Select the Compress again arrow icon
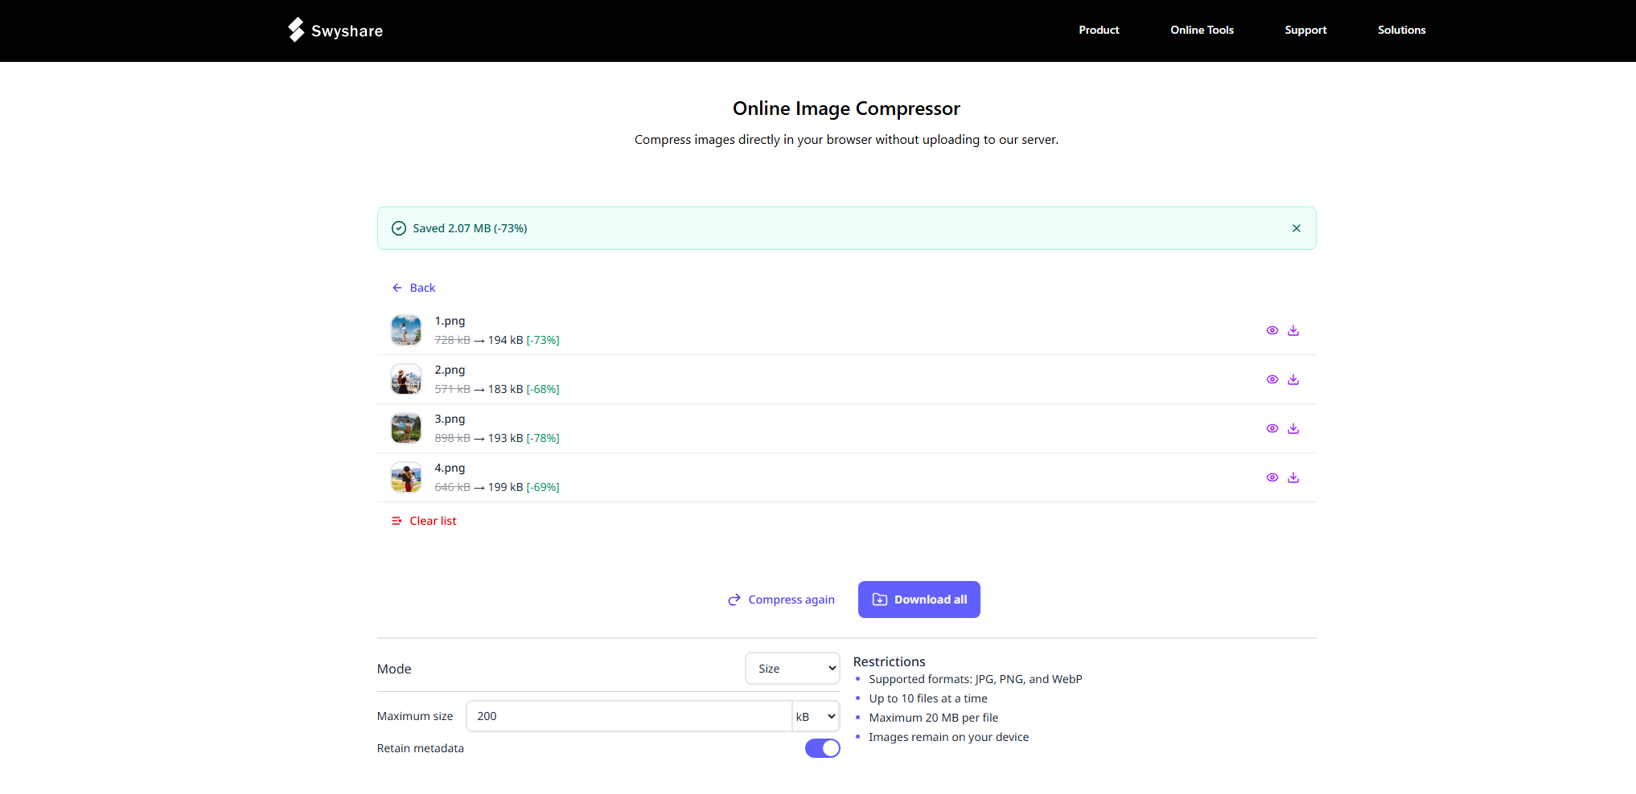Screen dimensions: 1636x794 pos(733,600)
